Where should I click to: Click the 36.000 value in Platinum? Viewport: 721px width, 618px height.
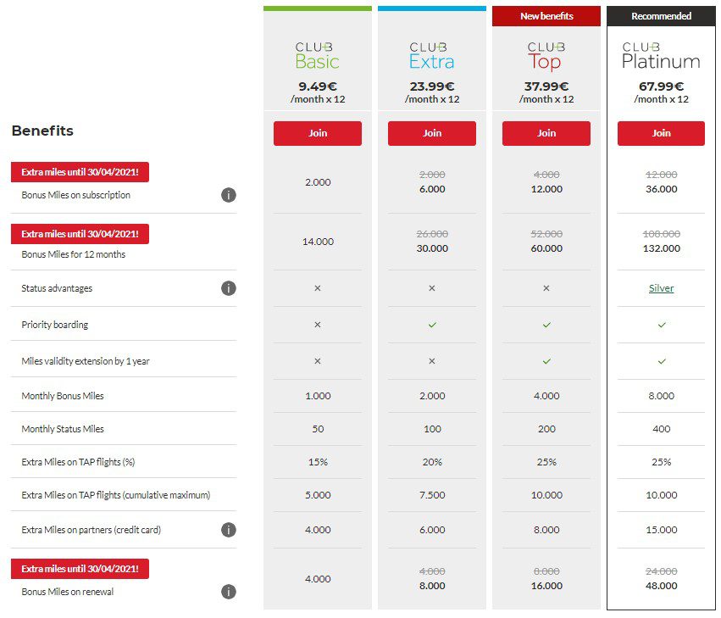[x=661, y=189]
